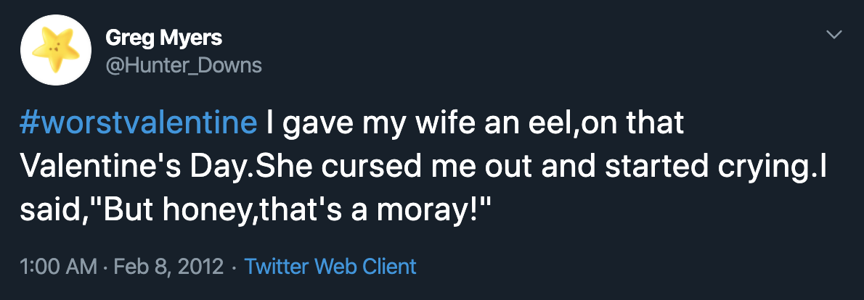Open the #worstvalentine hashtag
864x300 pixels.
[x=139, y=123]
